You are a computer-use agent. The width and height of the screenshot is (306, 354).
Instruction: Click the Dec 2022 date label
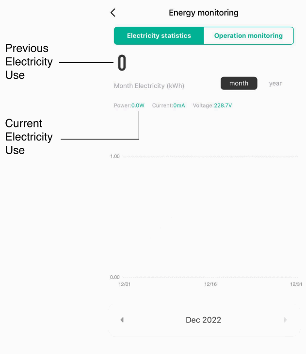pyautogui.click(x=203, y=320)
